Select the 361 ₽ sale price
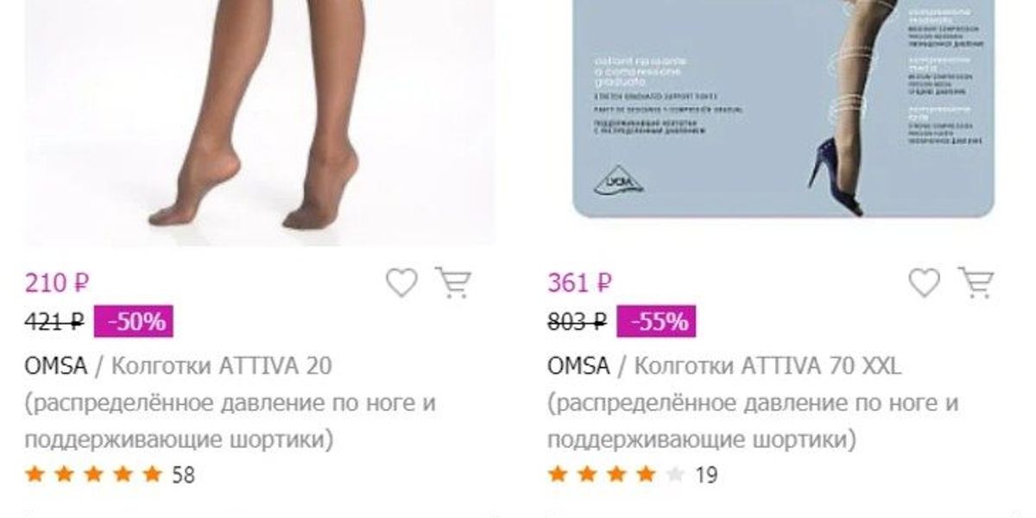This screenshot has height=518, width=1036. (x=580, y=282)
